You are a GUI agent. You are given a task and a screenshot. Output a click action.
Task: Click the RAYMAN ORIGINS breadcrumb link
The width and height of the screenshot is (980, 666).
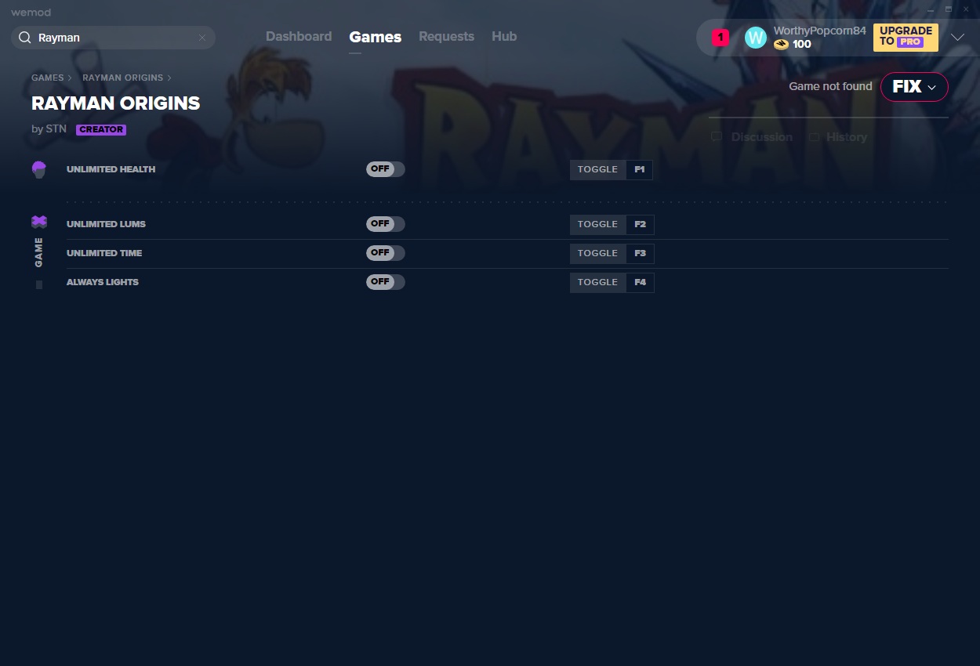[x=123, y=78]
